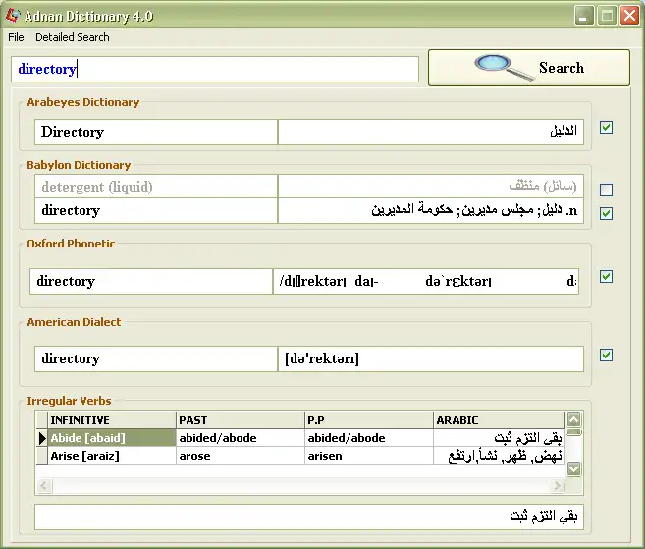Viewport: 645px width, 549px height.
Task: Click the Arabic meaning cell in Arise row
Action: [499, 456]
